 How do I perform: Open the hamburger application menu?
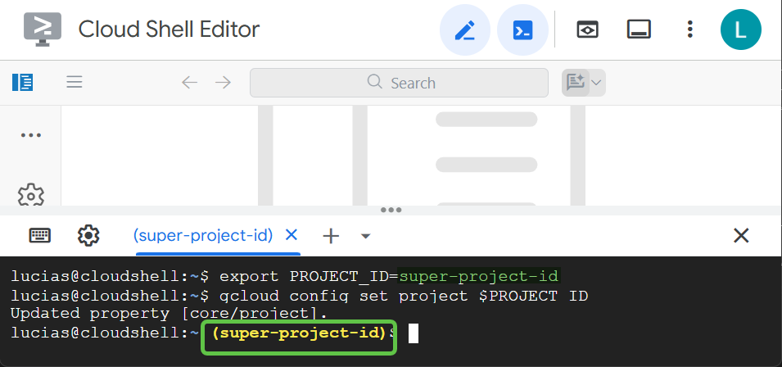pyautogui.click(x=75, y=82)
